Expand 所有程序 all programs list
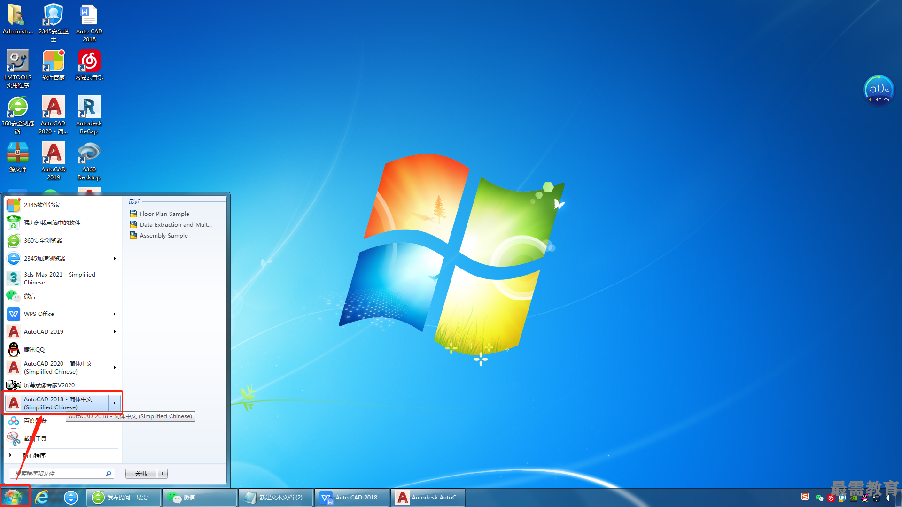902x507 pixels. (63, 455)
